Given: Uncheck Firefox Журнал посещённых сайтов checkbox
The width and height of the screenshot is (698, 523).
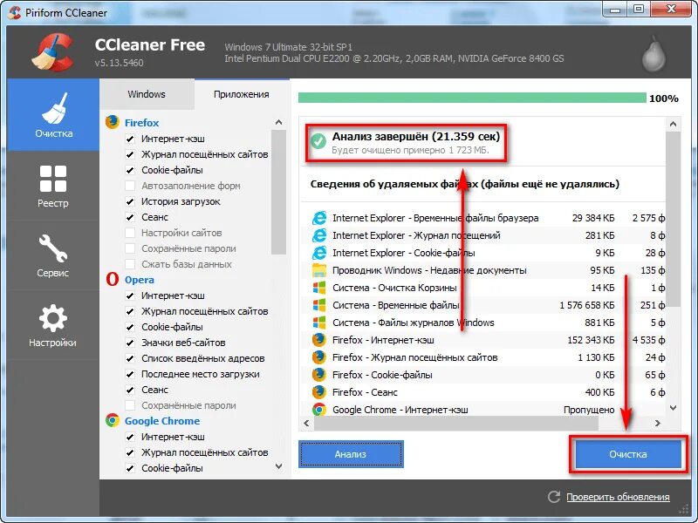Looking at the screenshot, I should point(130,154).
